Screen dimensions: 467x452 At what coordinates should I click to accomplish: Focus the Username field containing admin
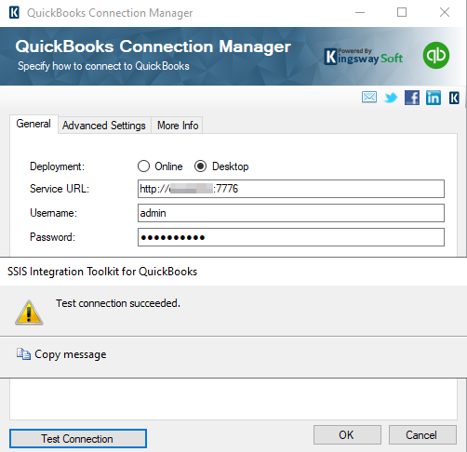[291, 213]
